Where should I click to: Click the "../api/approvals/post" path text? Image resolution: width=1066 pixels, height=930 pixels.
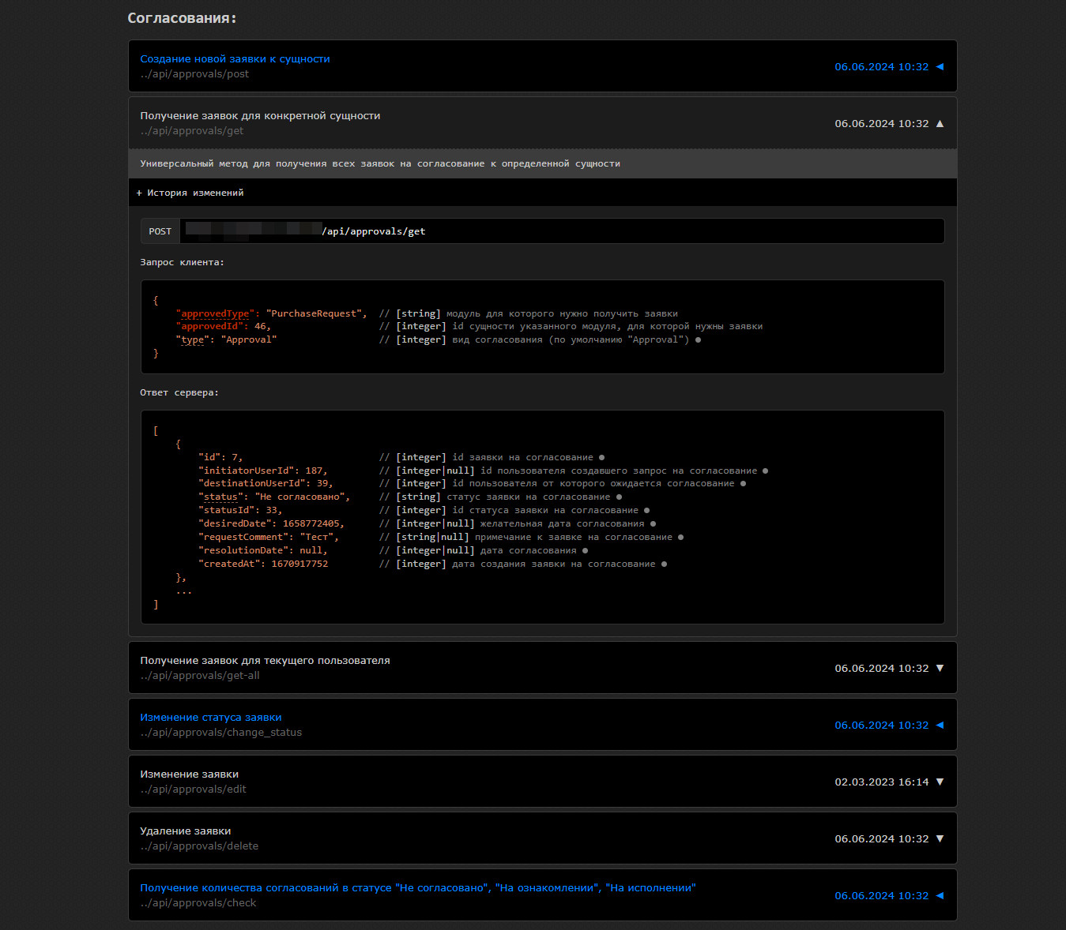click(x=194, y=74)
